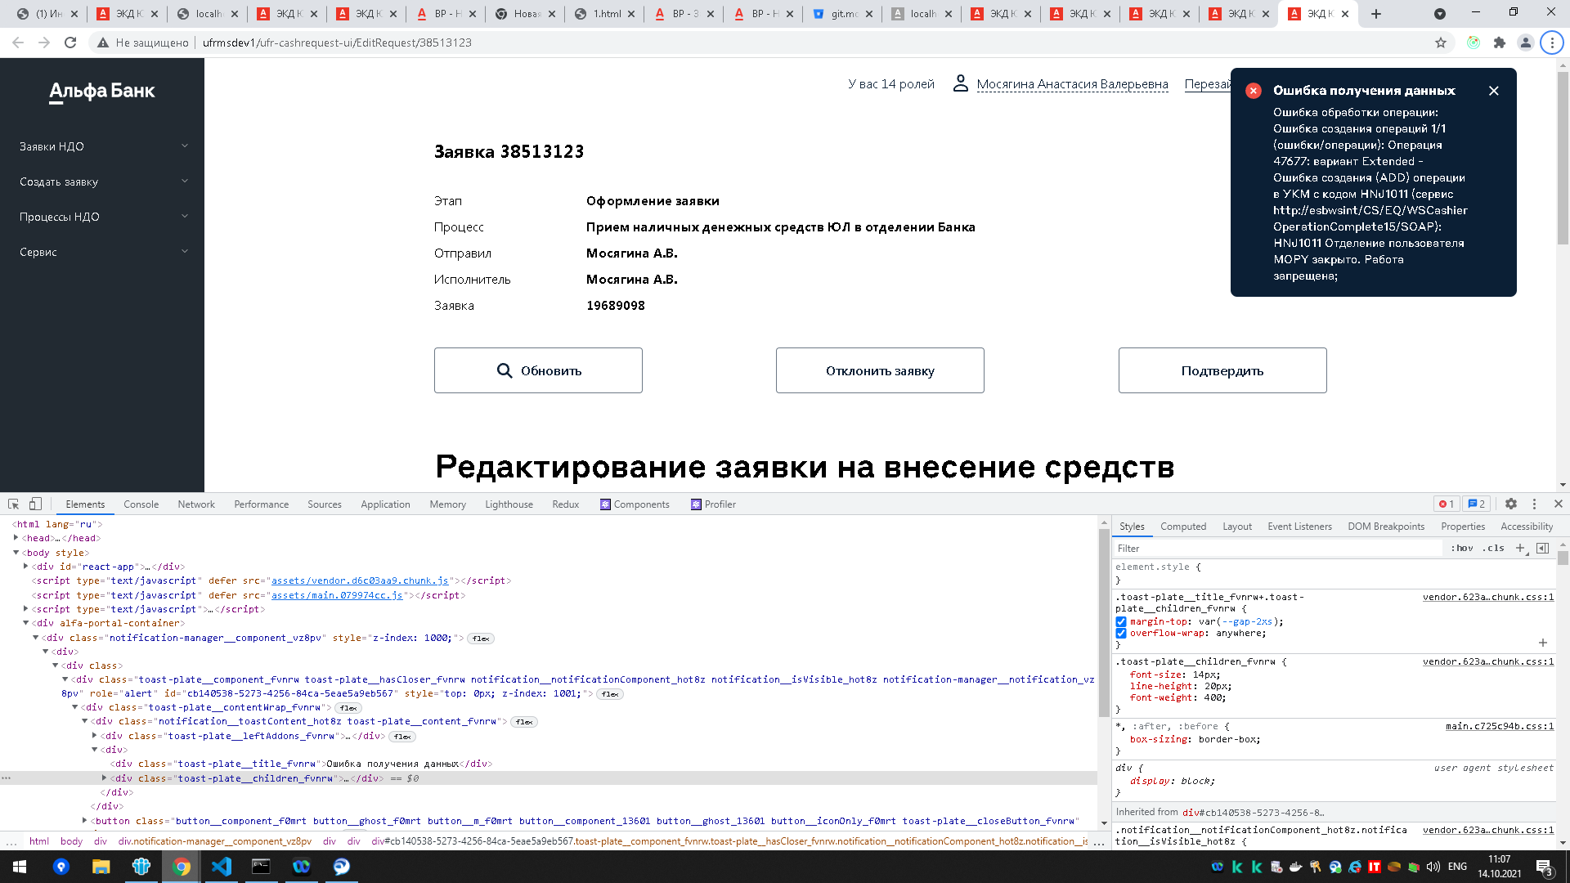Screen dimensions: 1570x883
Task: Click the .cls icon to add class
Action: point(1493,548)
